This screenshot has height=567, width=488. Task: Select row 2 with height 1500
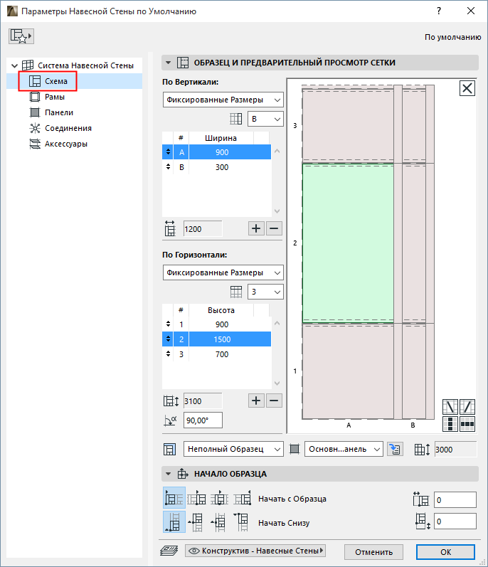pyautogui.click(x=216, y=339)
